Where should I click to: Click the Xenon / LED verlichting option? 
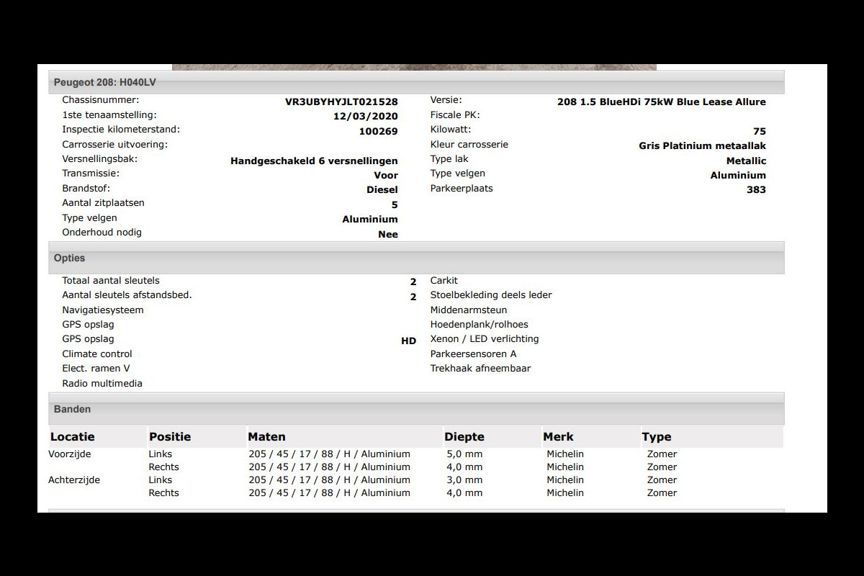click(485, 339)
